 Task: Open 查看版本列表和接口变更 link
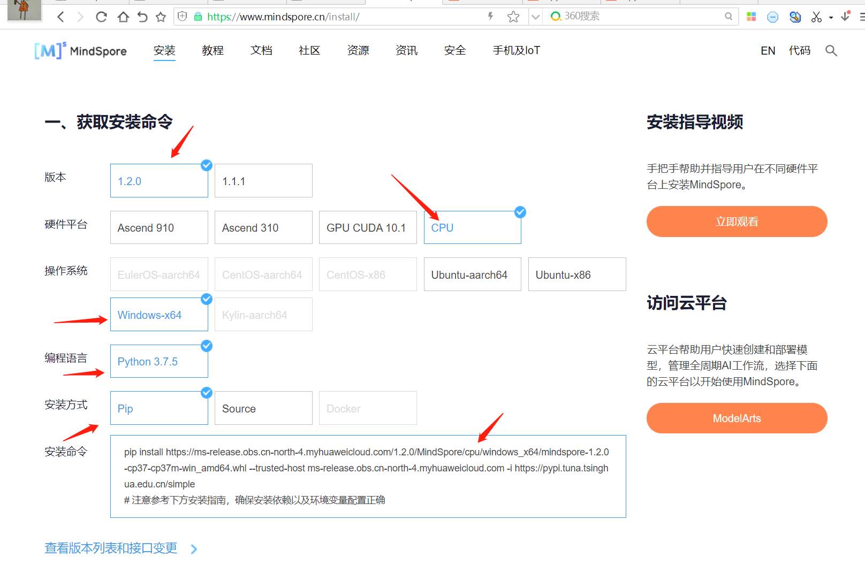pos(111,548)
